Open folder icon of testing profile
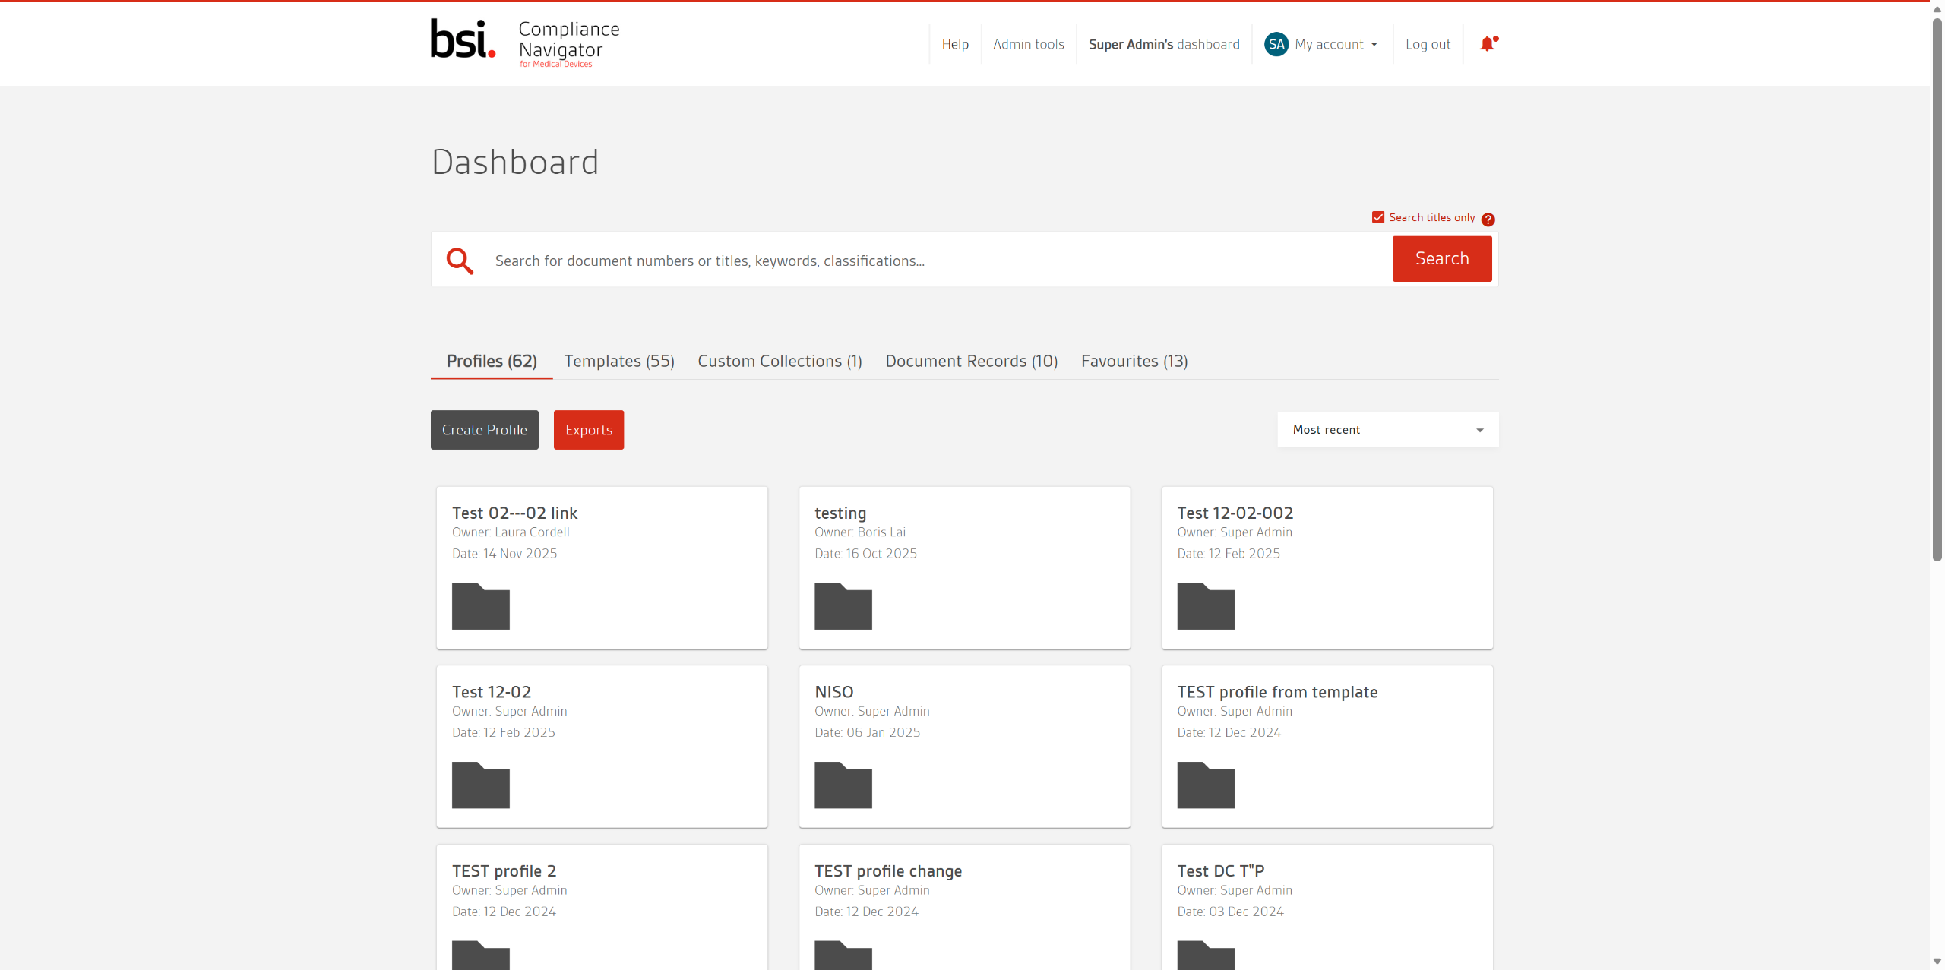This screenshot has height=970, width=1945. click(843, 606)
